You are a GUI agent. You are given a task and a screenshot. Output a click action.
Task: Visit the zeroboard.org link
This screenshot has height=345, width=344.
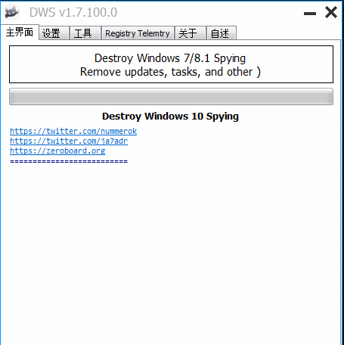tap(57, 151)
